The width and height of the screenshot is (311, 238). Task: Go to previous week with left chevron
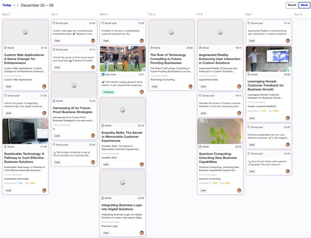[15, 5]
